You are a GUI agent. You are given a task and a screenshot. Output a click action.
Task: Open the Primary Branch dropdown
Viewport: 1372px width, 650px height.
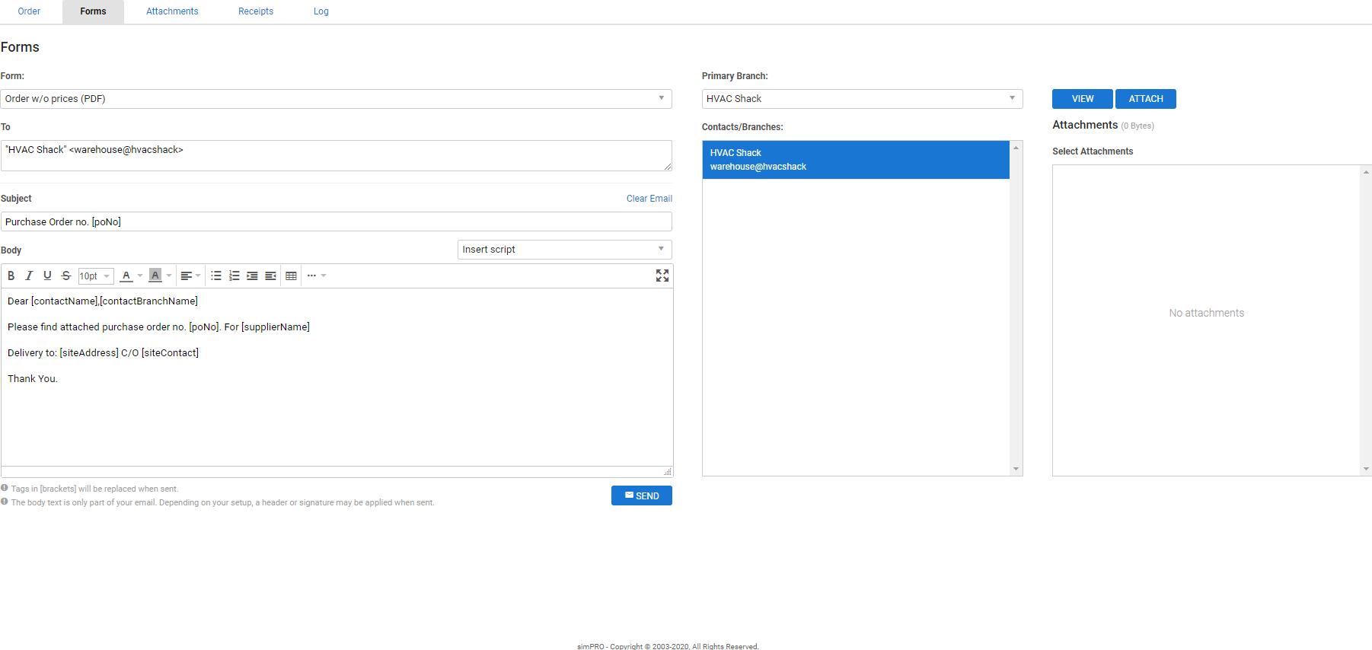pos(862,99)
